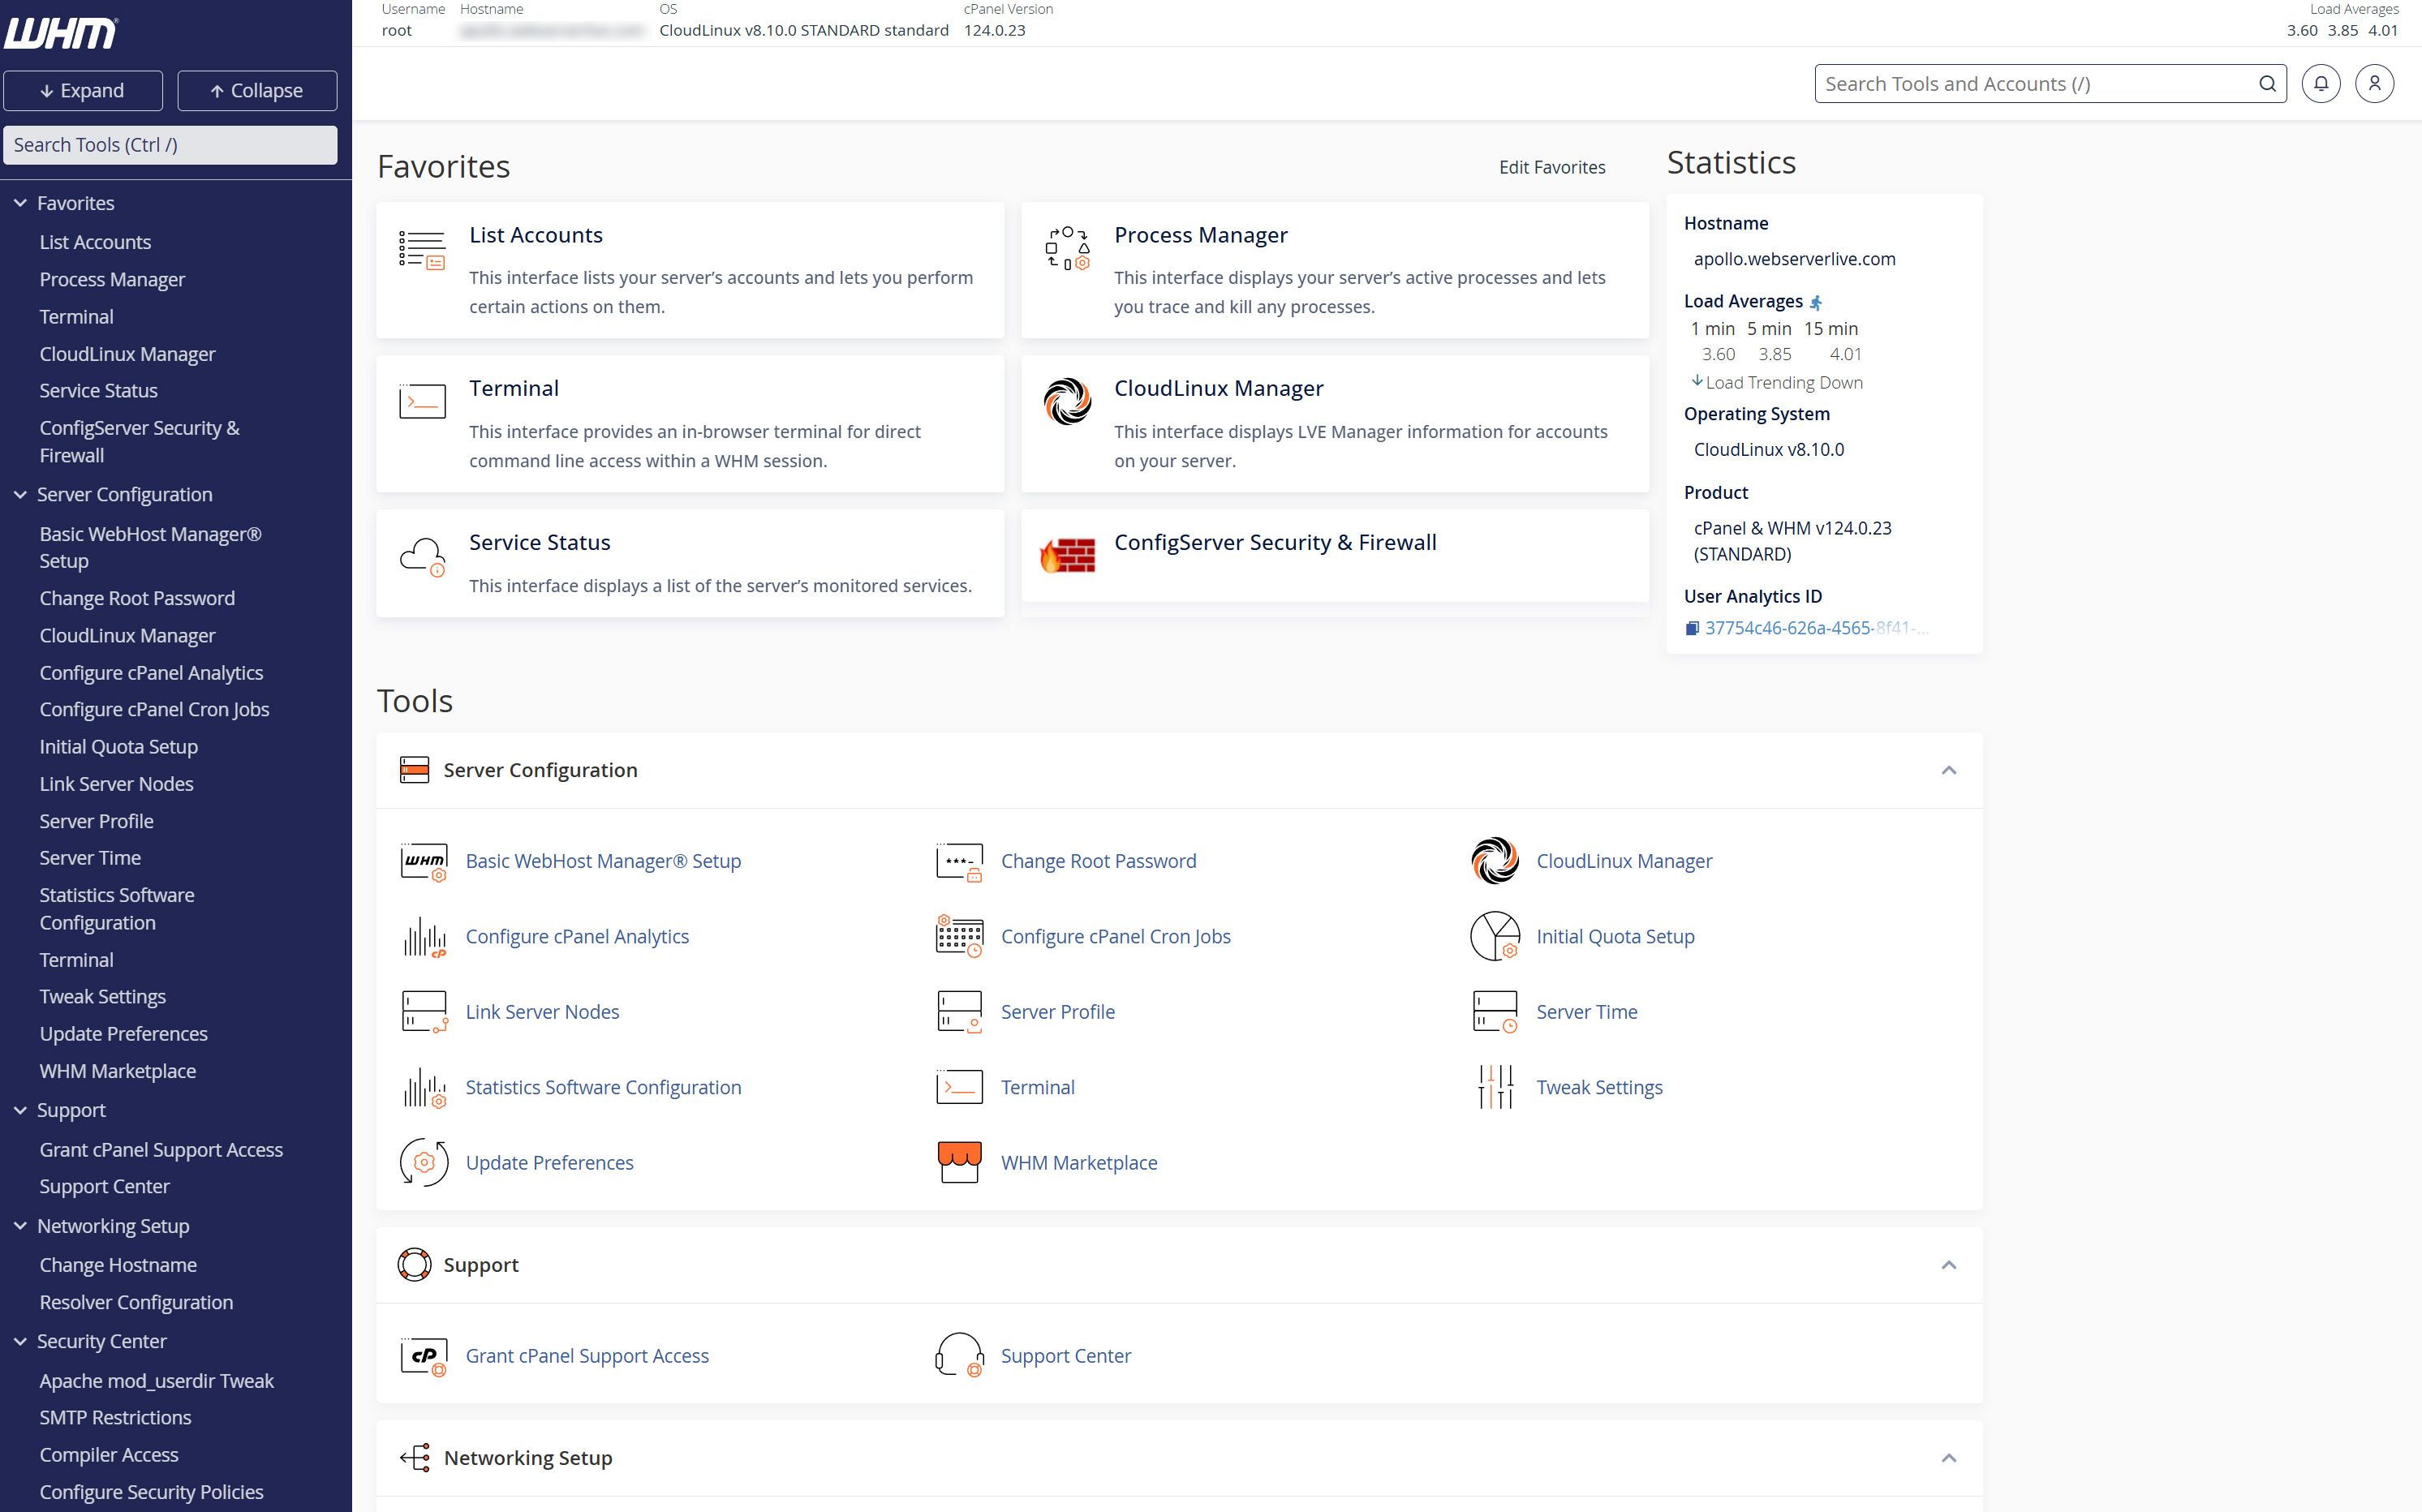Collapse the Networking Setup sidebar group
2422x1512 pixels.
[20, 1226]
